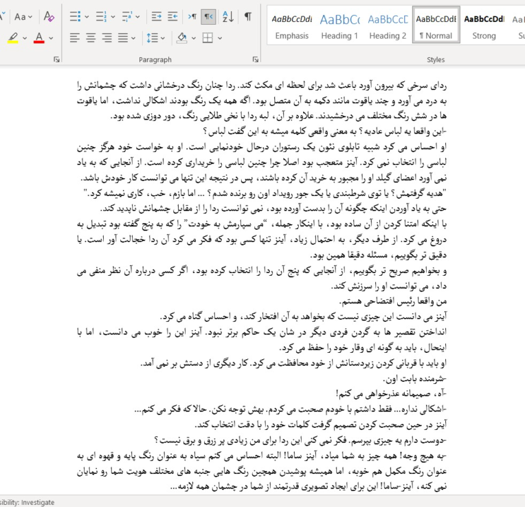The image size is (525, 507).
Task: Expand the Change Case dropdown arrow
Action: point(30,17)
